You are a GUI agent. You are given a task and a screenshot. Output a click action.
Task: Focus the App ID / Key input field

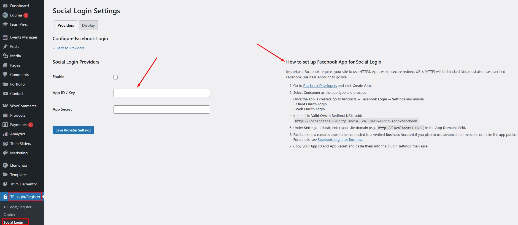pos(161,93)
